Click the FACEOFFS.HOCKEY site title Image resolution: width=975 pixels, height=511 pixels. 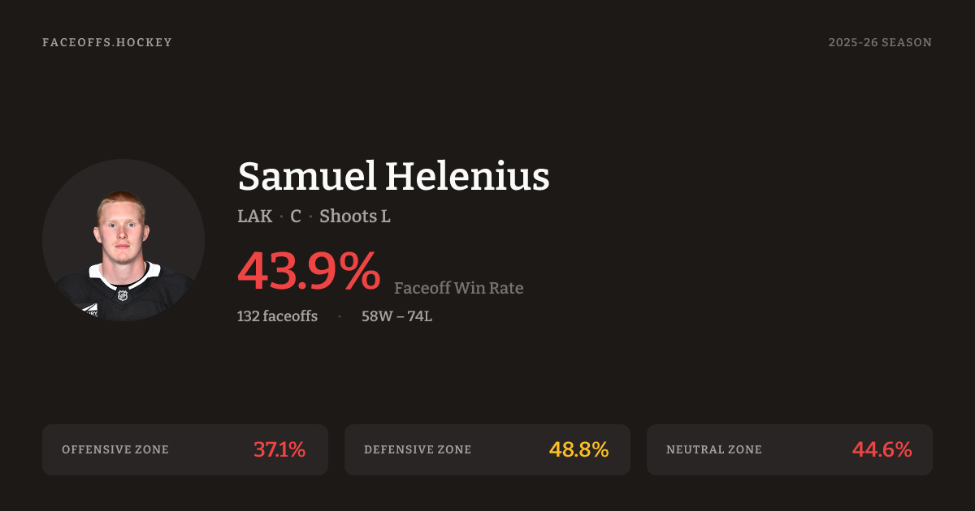coord(107,42)
